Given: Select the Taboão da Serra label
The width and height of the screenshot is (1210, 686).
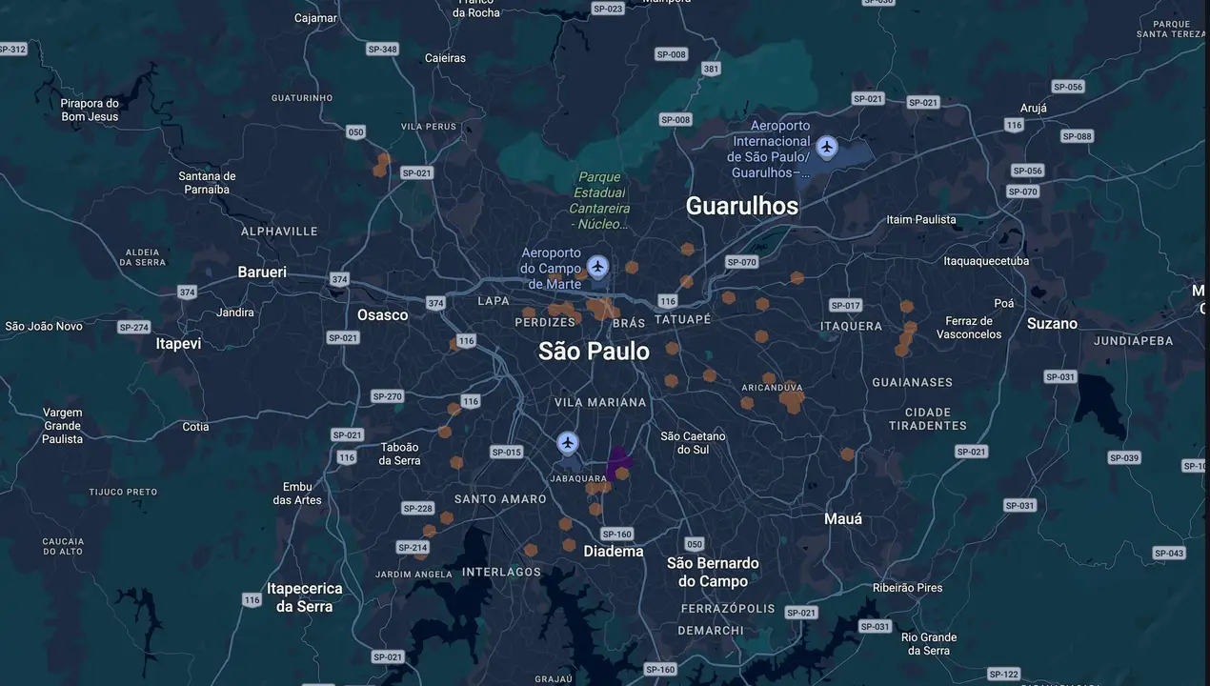Looking at the screenshot, I should [399, 454].
